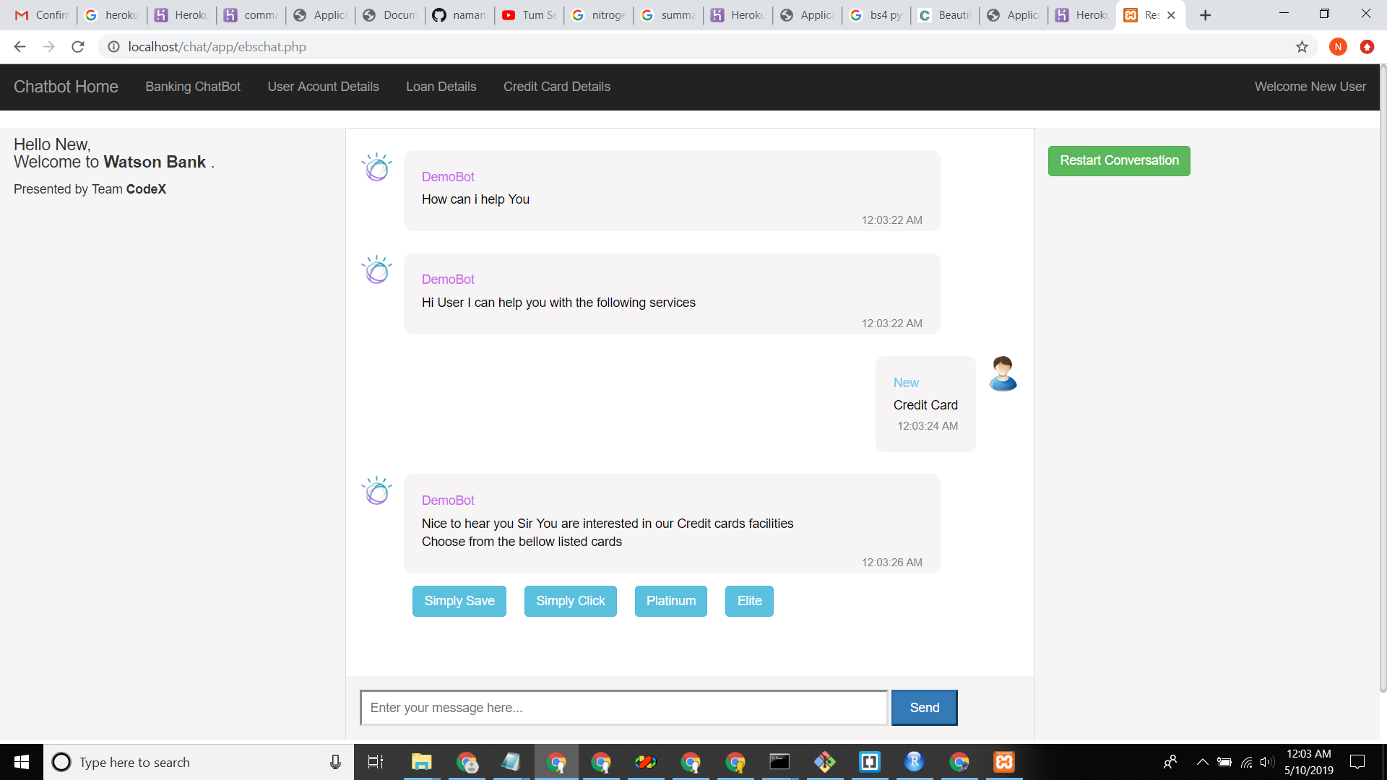The image size is (1387, 780).
Task: Click the user avatar beside Credit Card message
Action: pyautogui.click(x=1003, y=373)
